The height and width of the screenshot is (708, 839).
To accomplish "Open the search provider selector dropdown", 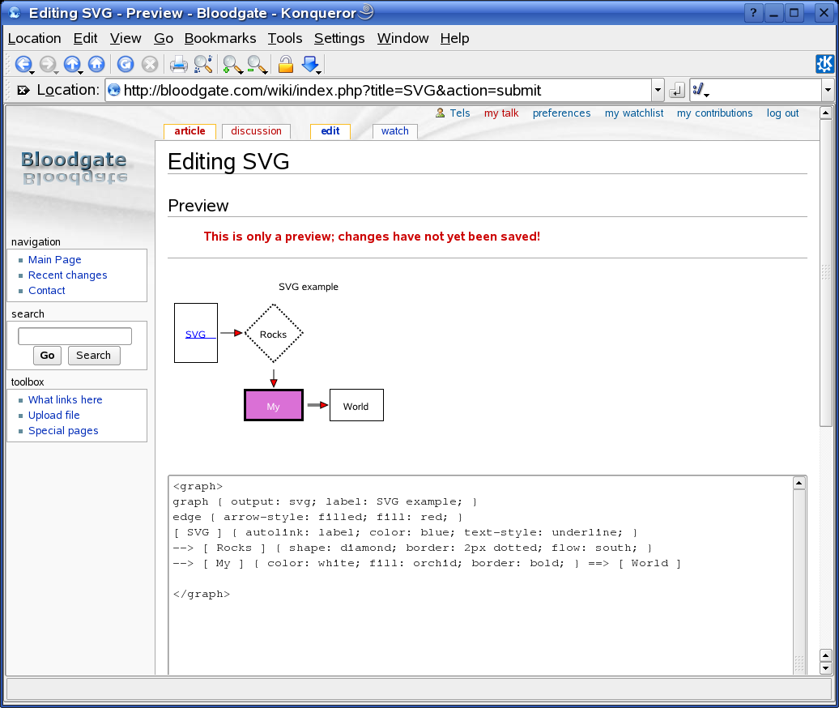I will (x=700, y=90).
